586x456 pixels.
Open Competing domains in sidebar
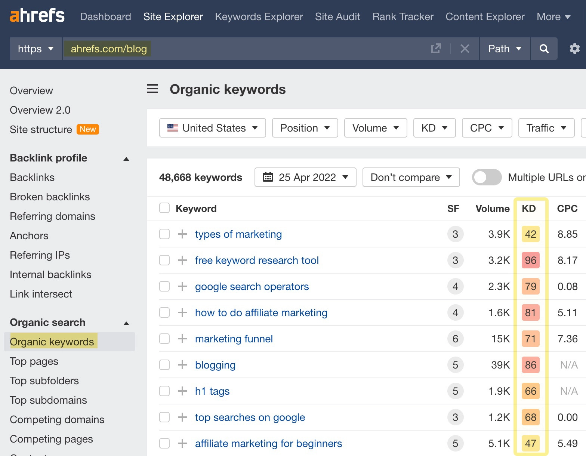pos(57,419)
